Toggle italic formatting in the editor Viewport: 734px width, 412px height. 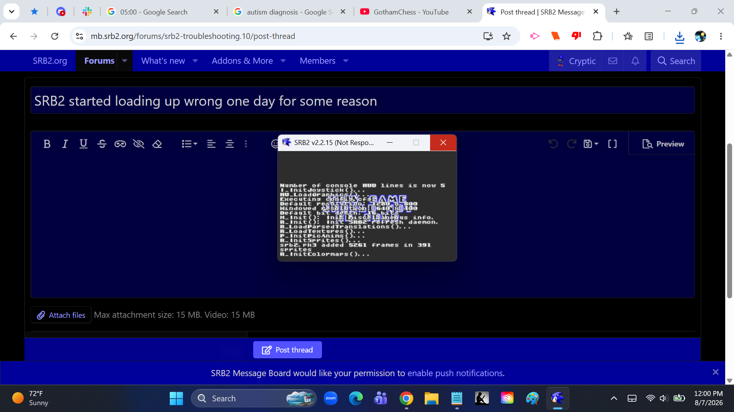tap(65, 144)
